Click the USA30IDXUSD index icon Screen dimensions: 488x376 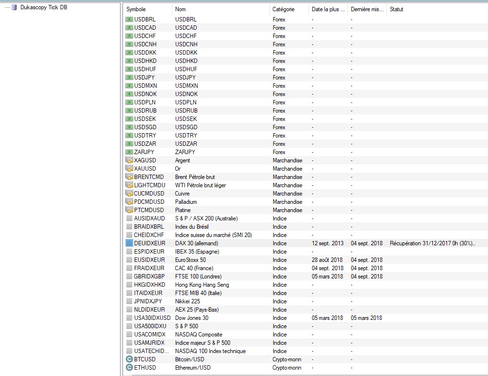129,318
